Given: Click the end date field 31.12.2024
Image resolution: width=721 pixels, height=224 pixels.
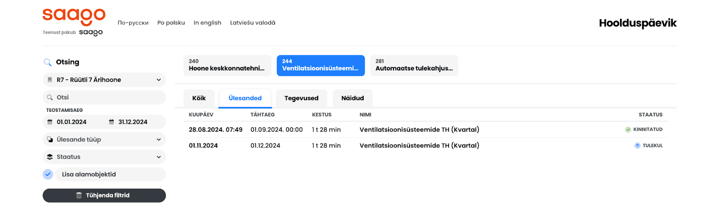Looking at the screenshot, I should [x=133, y=122].
